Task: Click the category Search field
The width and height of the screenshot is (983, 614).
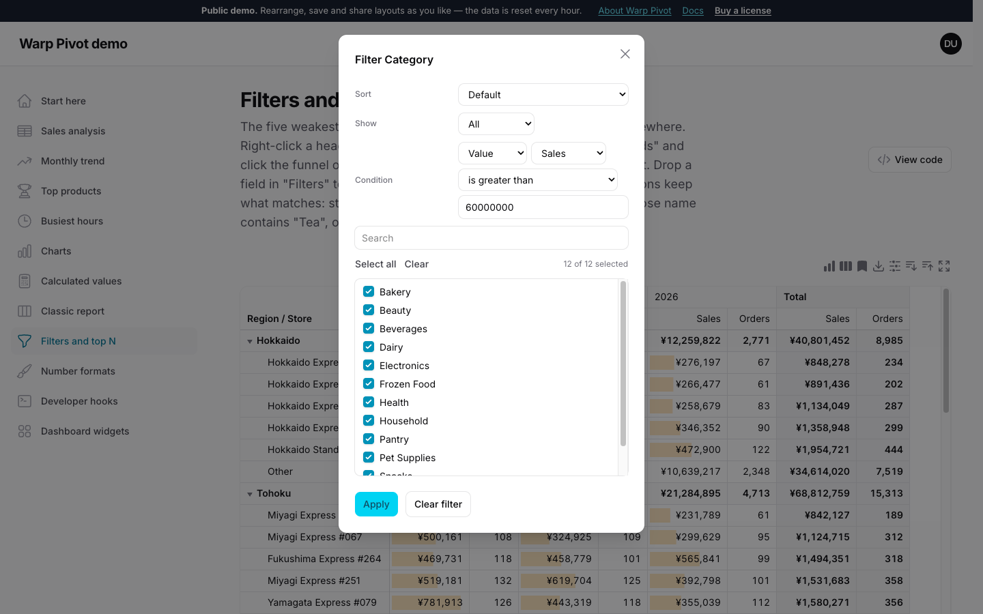Action: [x=491, y=238]
